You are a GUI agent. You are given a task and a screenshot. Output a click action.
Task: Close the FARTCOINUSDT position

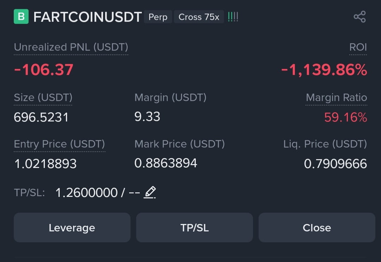(x=317, y=227)
